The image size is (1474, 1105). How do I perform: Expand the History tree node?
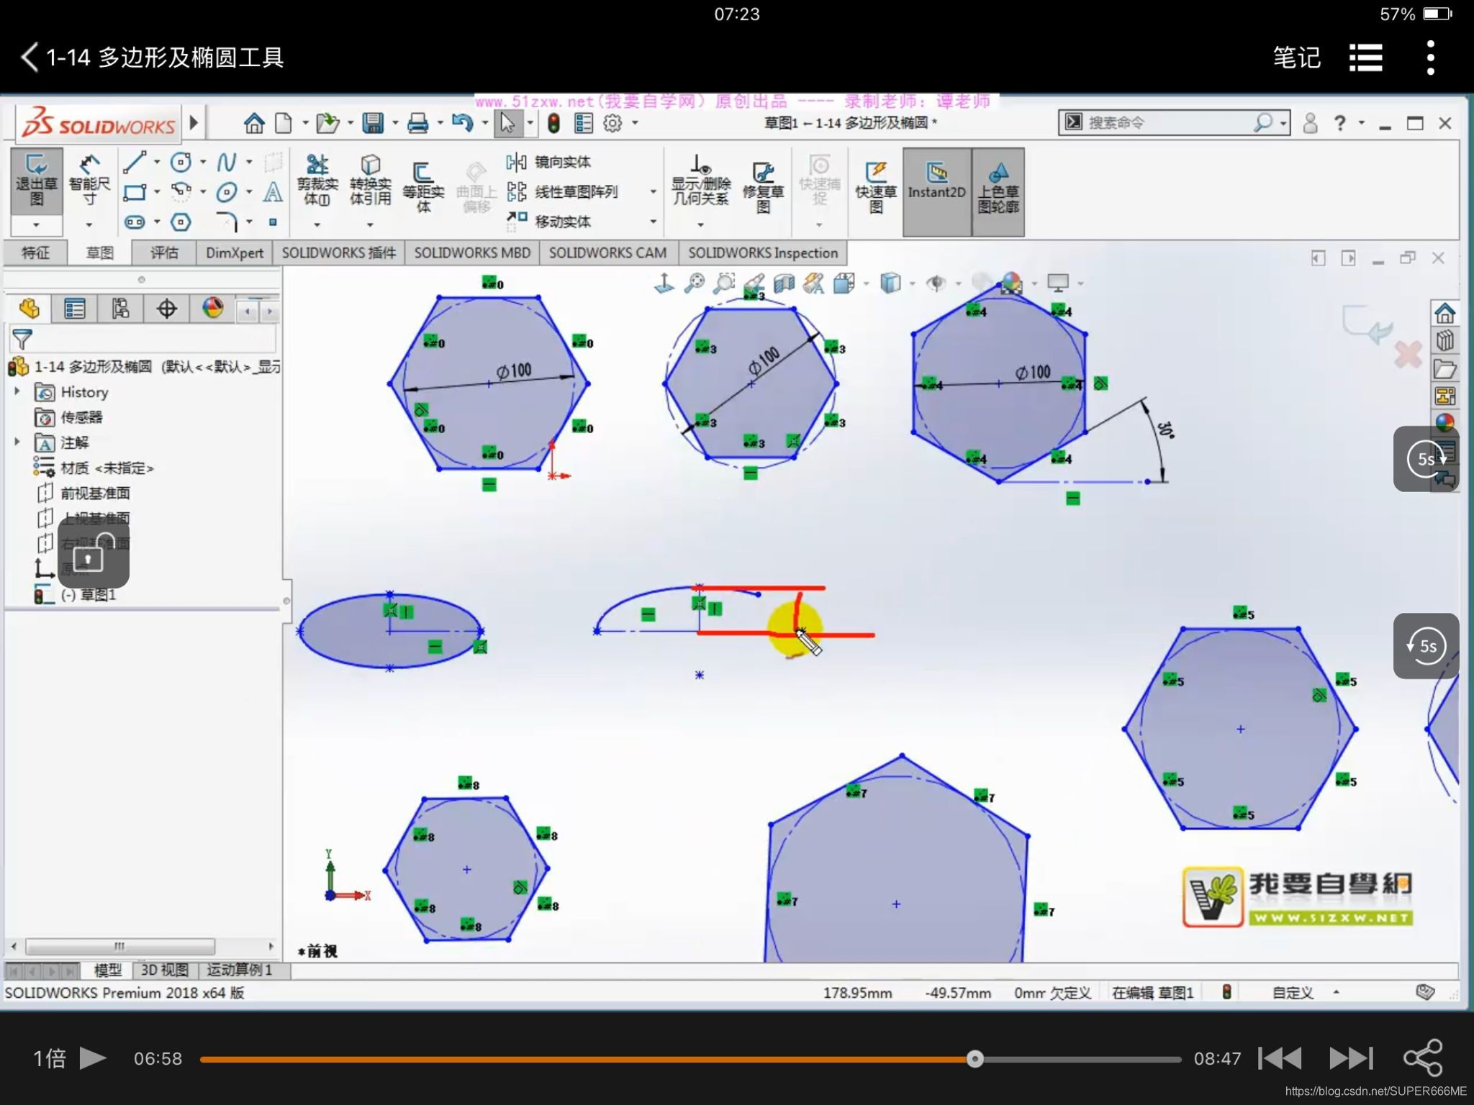coord(17,391)
